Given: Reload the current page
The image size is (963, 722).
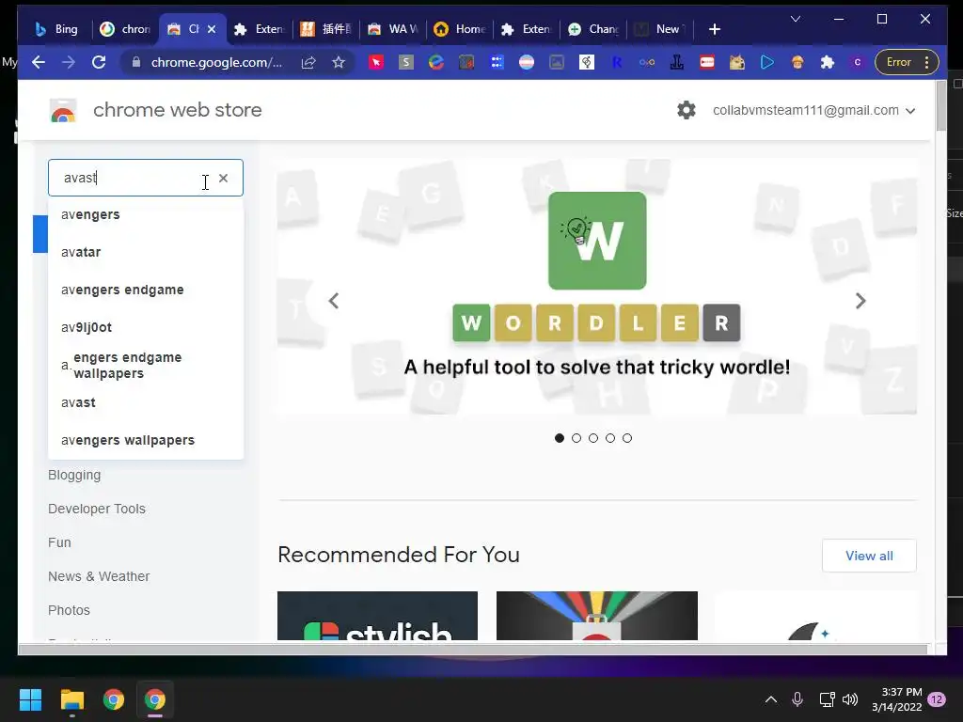Looking at the screenshot, I should 98,62.
